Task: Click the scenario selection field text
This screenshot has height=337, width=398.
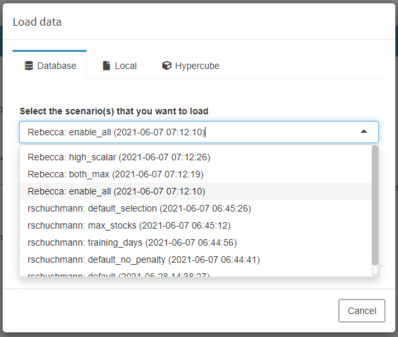Action: [x=117, y=132]
